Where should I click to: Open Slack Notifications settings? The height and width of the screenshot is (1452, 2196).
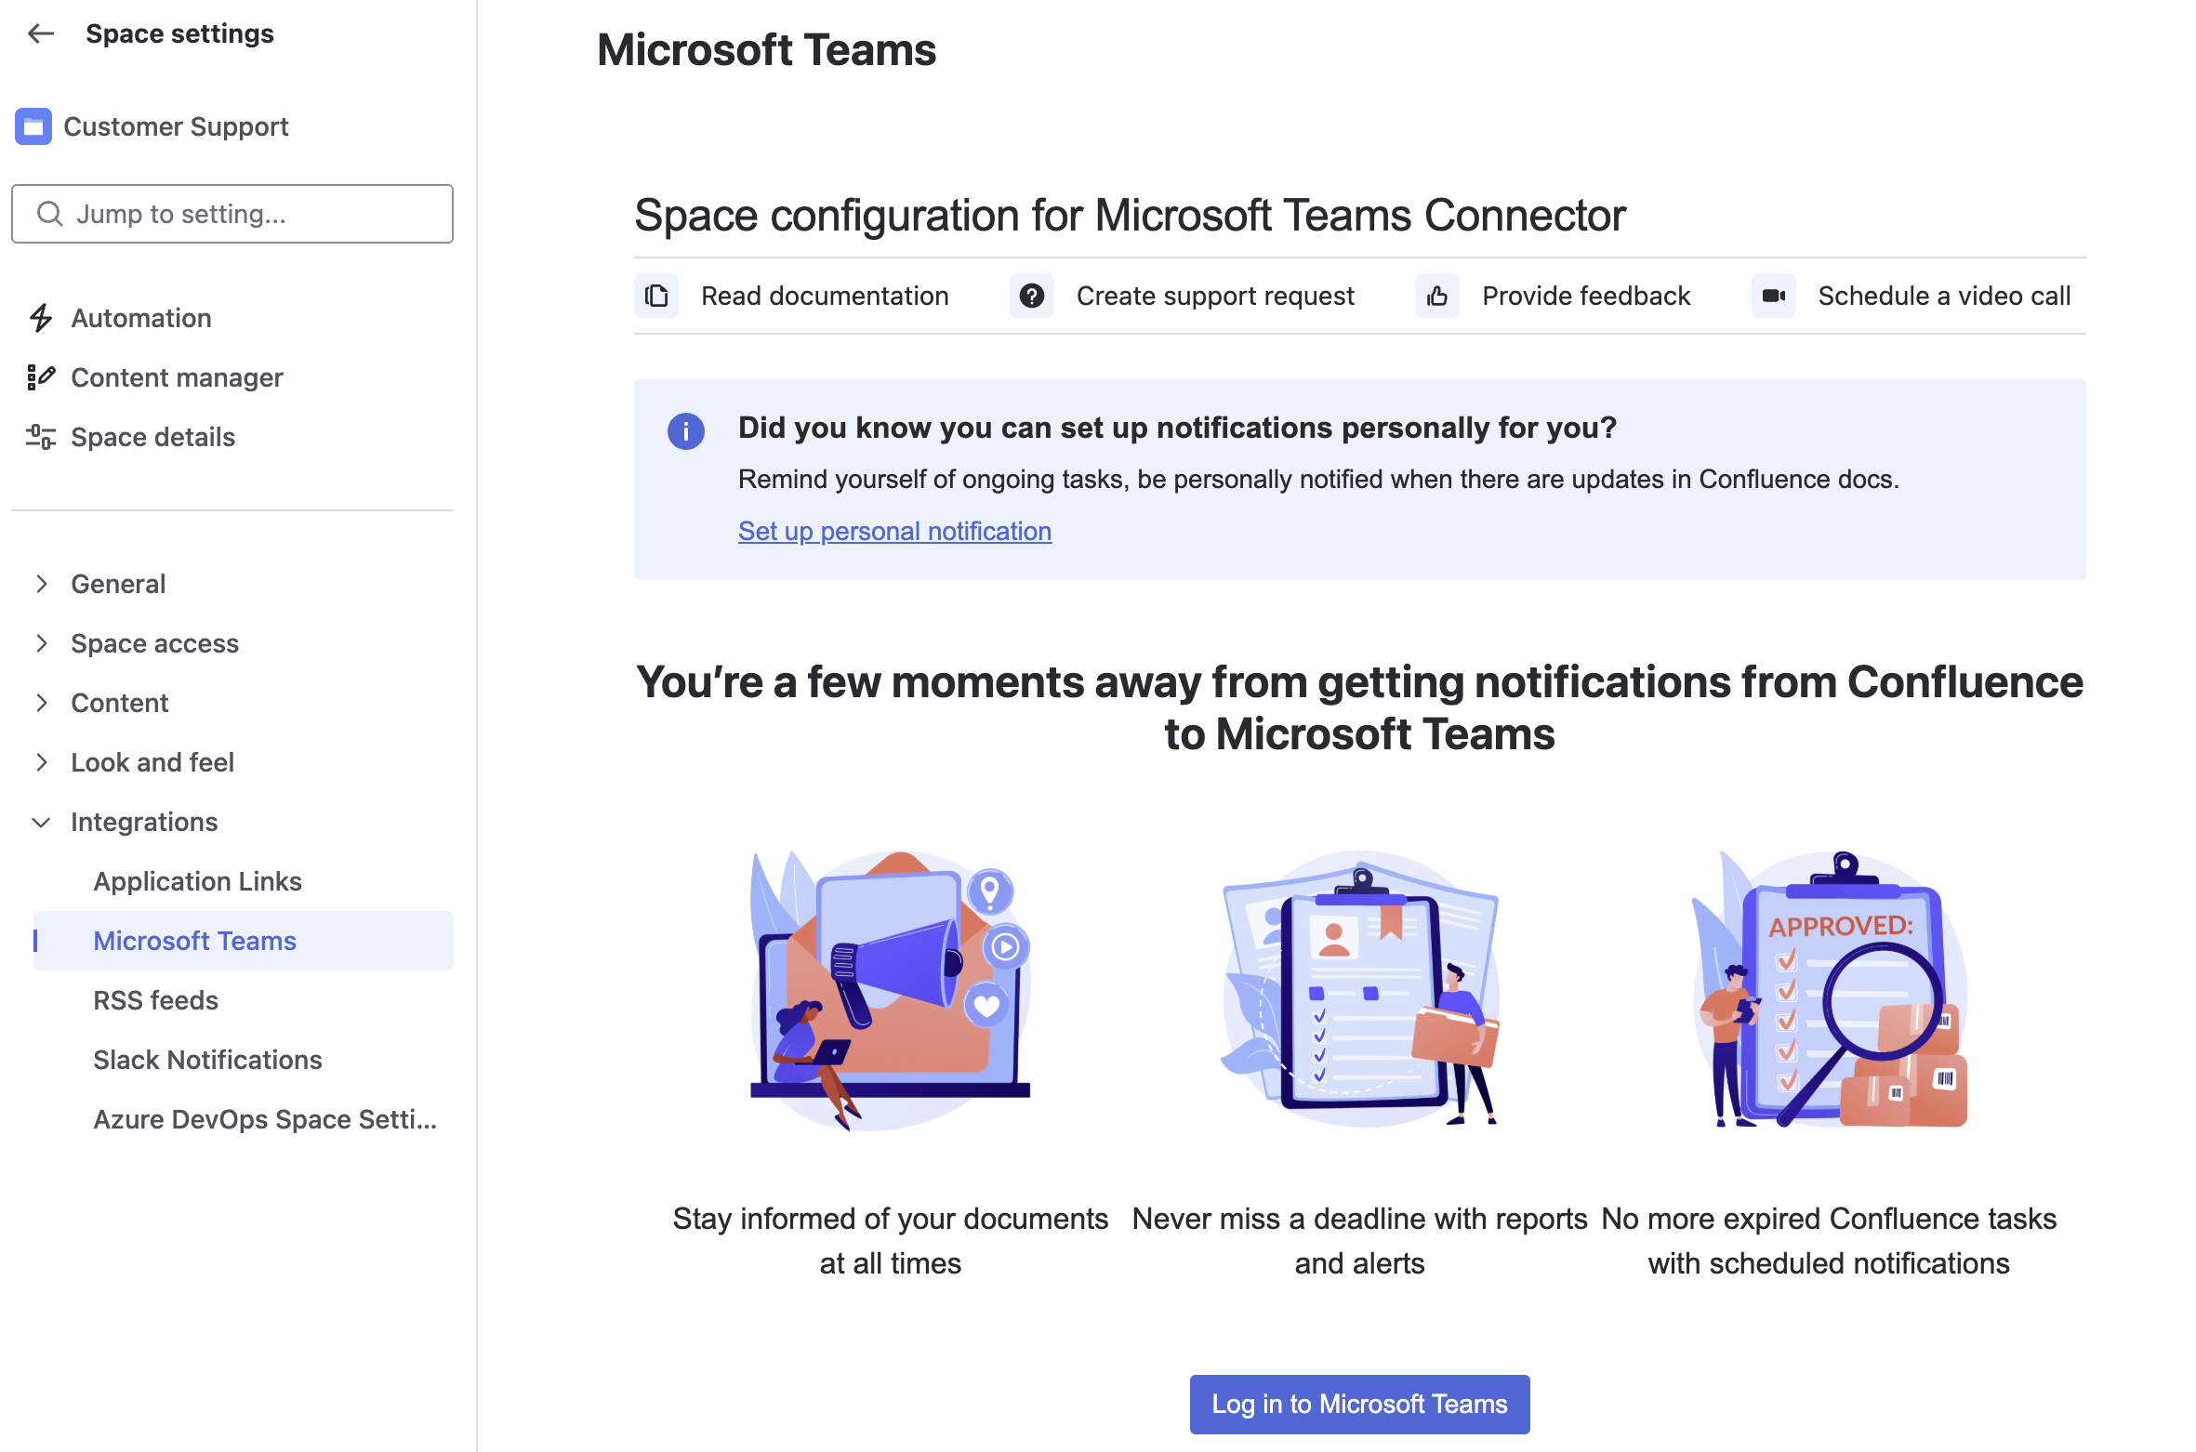pyautogui.click(x=207, y=1060)
